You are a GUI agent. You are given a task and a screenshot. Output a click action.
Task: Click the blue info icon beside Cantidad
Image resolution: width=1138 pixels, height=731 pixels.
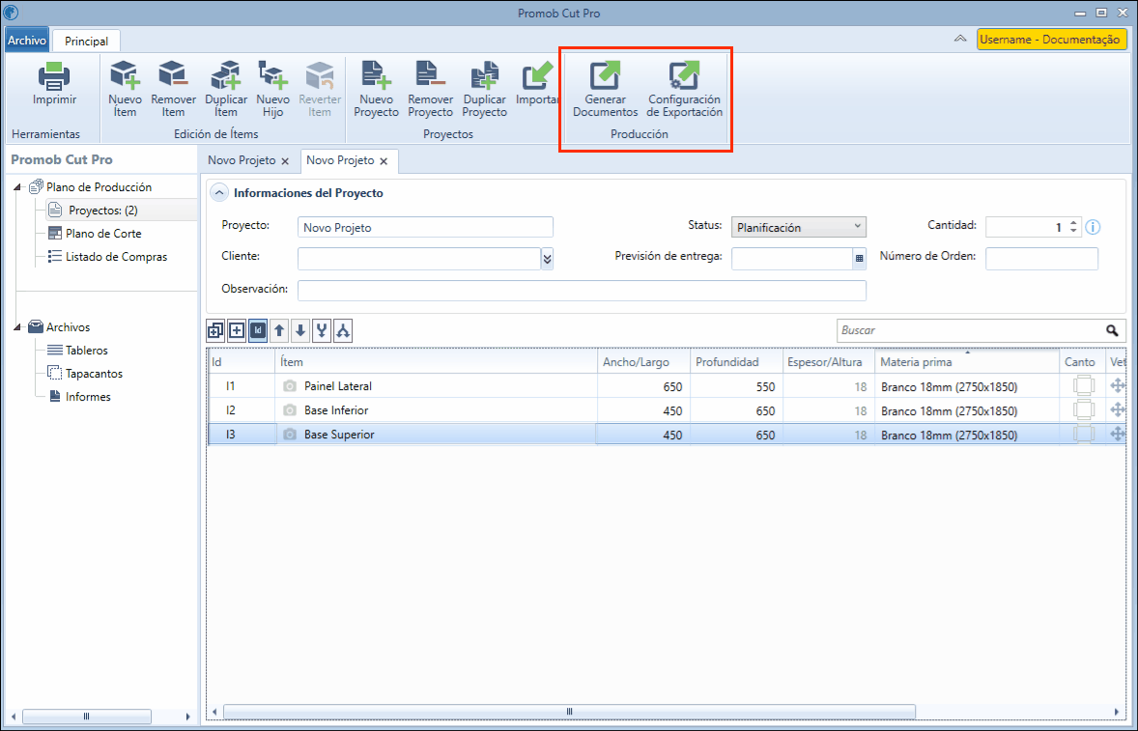(x=1093, y=227)
